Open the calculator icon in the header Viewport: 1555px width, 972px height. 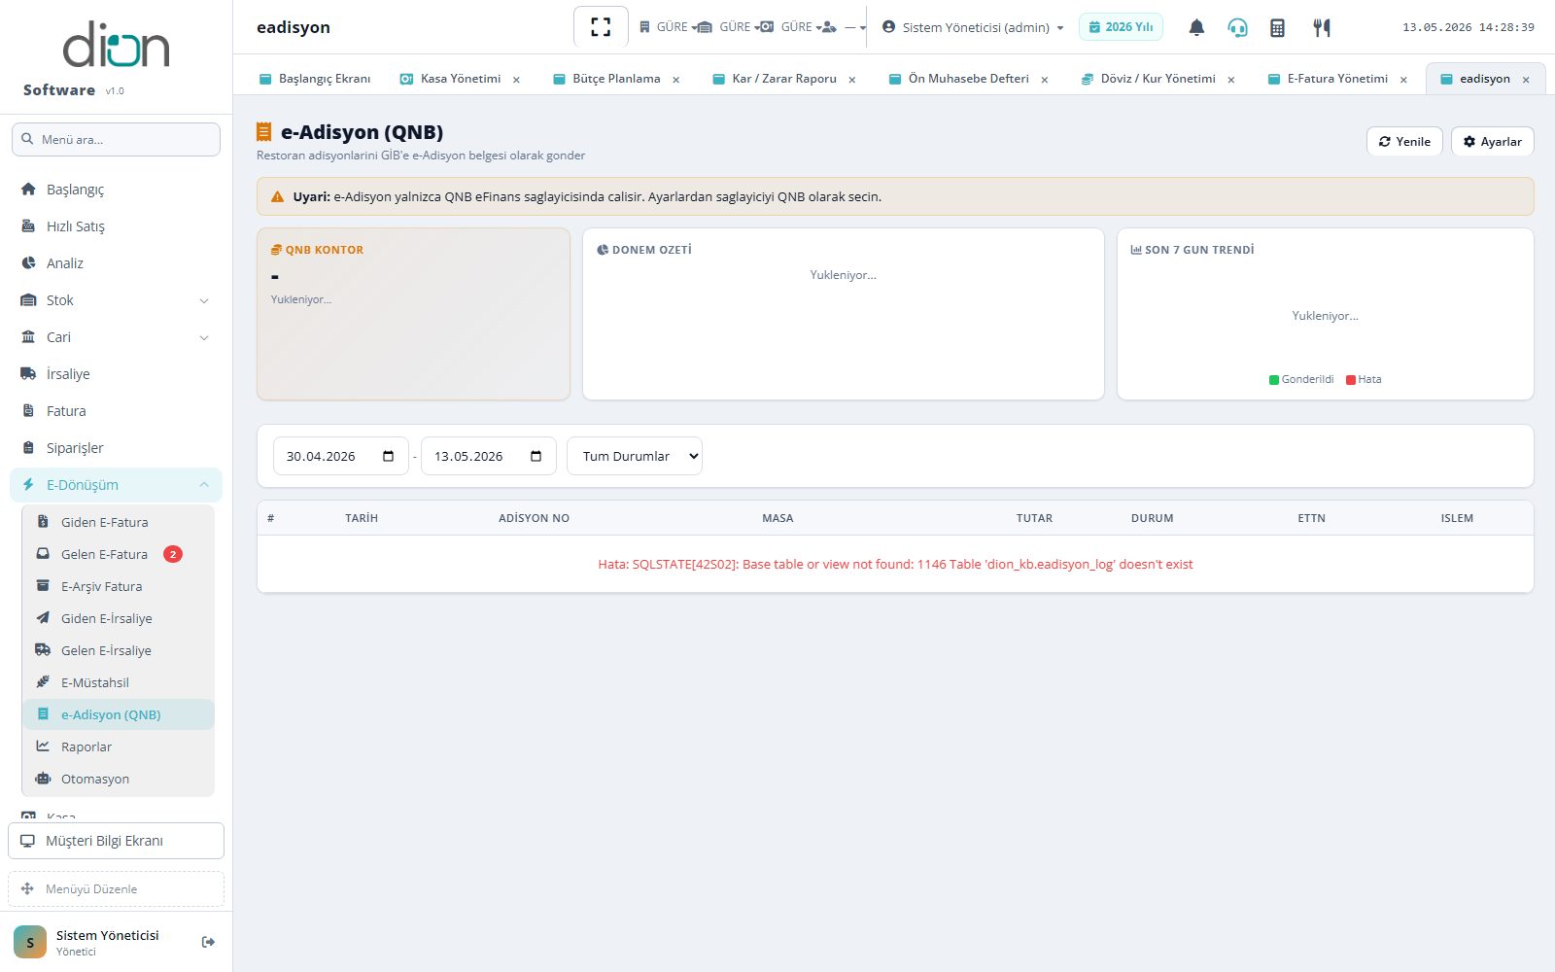click(1277, 27)
